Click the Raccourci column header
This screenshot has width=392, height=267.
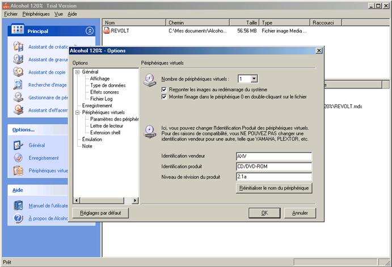coord(326,23)
